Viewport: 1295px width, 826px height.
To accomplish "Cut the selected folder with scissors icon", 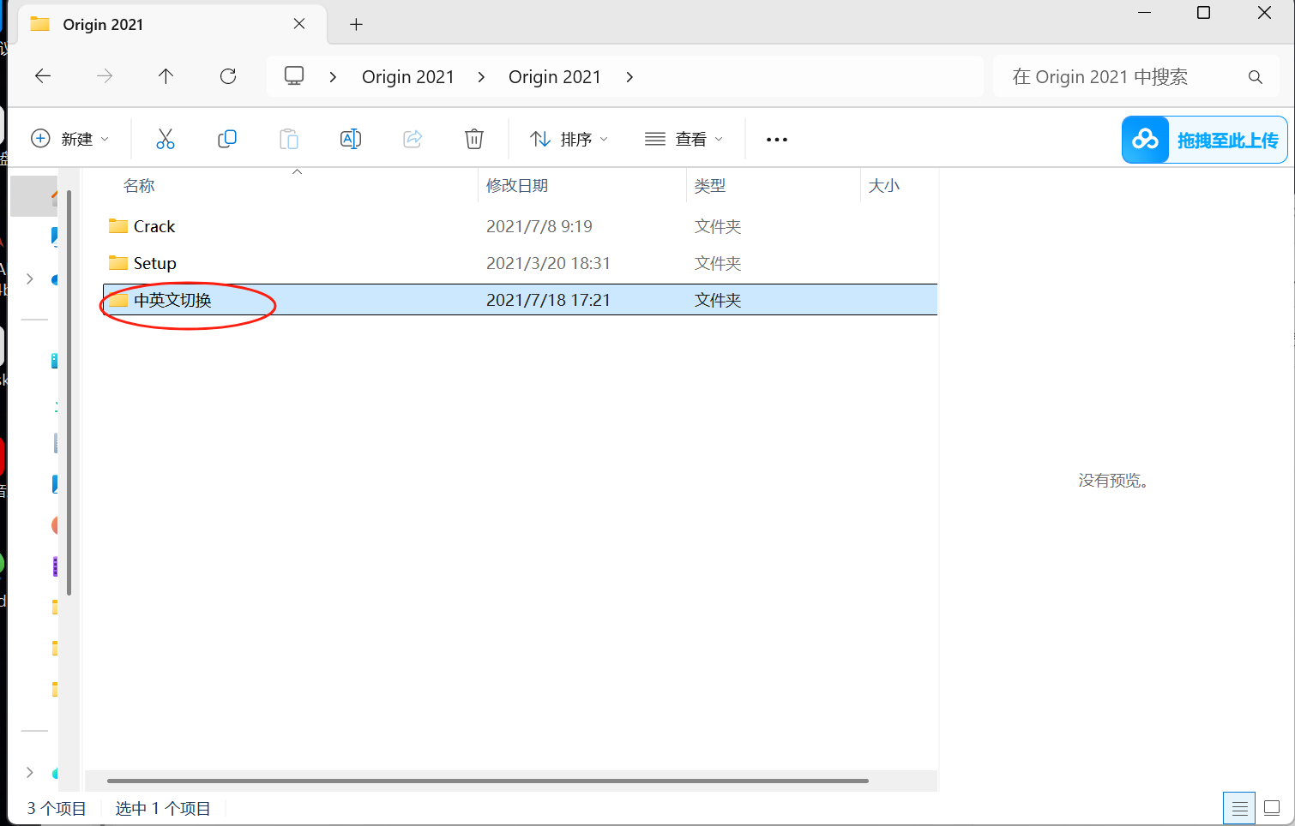I will [166, 139].
